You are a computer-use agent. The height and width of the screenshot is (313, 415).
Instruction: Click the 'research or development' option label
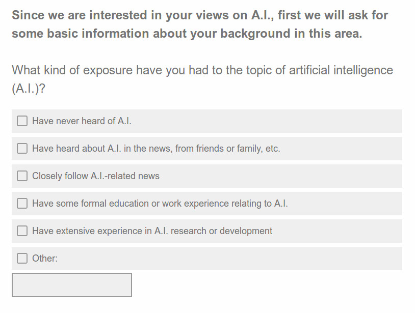pyautogui.click(x=221, y=231)
